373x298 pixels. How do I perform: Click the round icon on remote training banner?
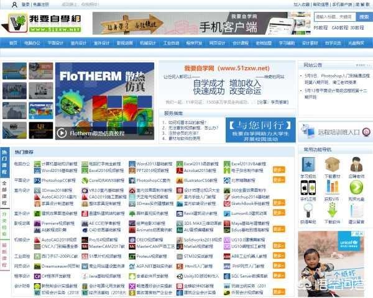coord(366,132)
